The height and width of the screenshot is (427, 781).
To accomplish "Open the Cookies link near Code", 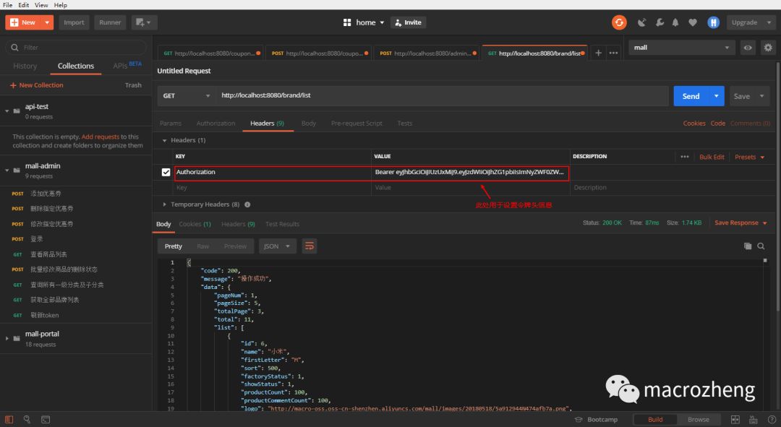I will pos(693,124).
